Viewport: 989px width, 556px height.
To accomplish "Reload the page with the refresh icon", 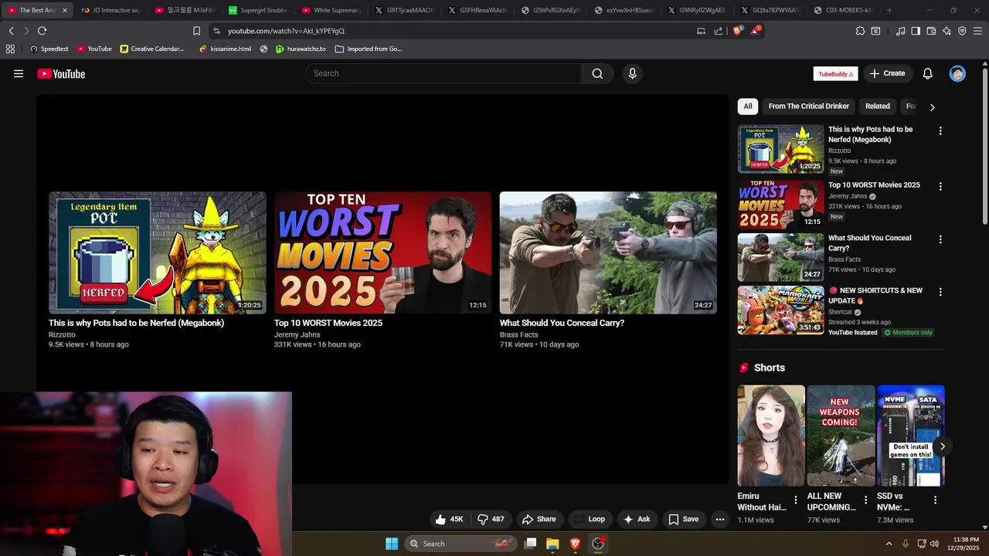I will 42,31.
